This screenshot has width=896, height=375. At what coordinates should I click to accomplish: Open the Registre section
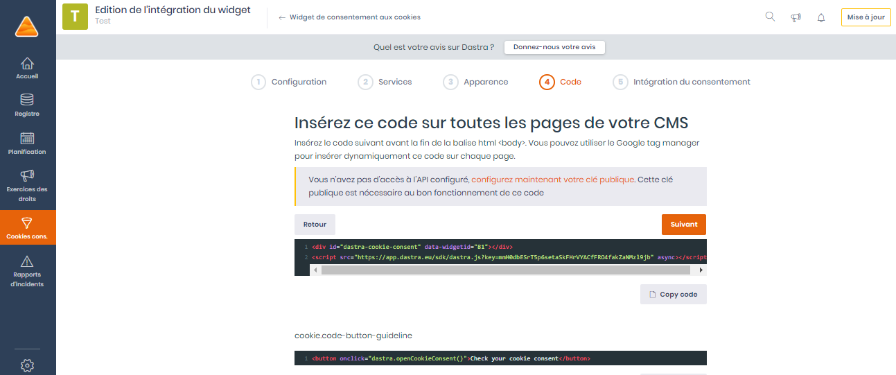27,105
